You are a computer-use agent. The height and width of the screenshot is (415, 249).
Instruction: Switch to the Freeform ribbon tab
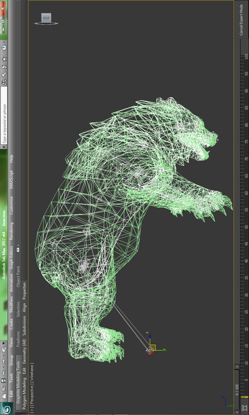coord(18,339)
